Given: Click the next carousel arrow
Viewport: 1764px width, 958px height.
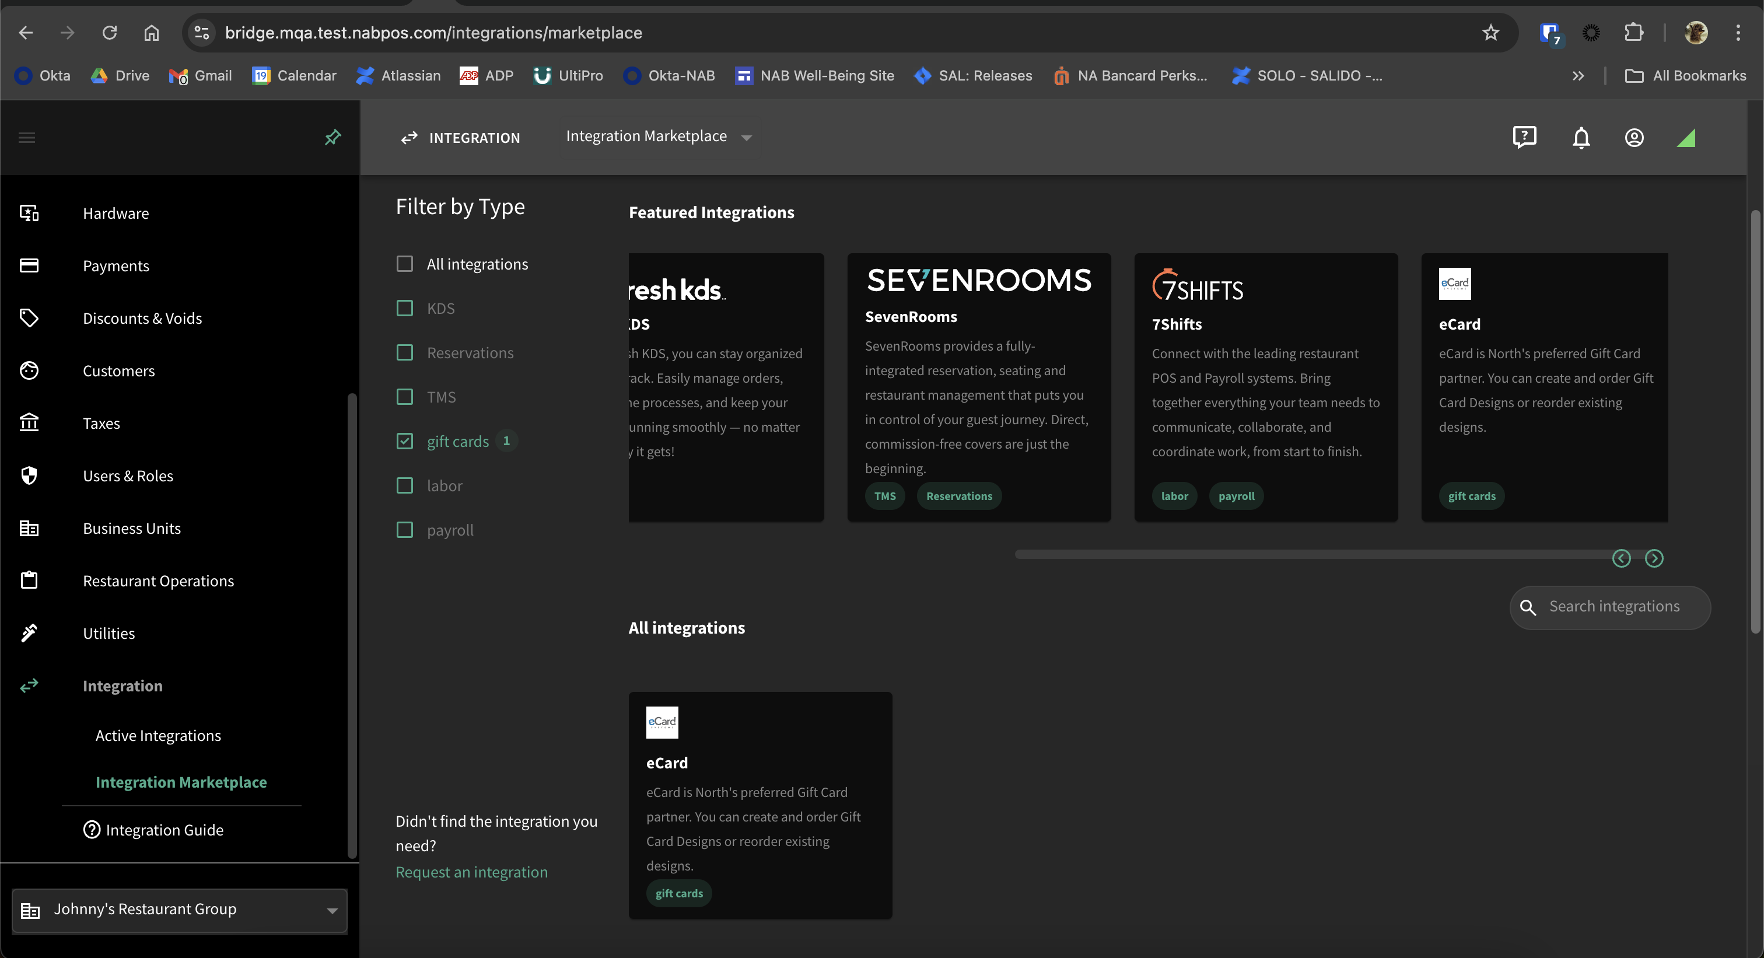Looking at the screenshot, I should [1654, 559].
